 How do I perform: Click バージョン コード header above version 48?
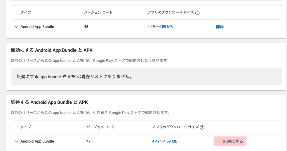click(x=98, y=13)
